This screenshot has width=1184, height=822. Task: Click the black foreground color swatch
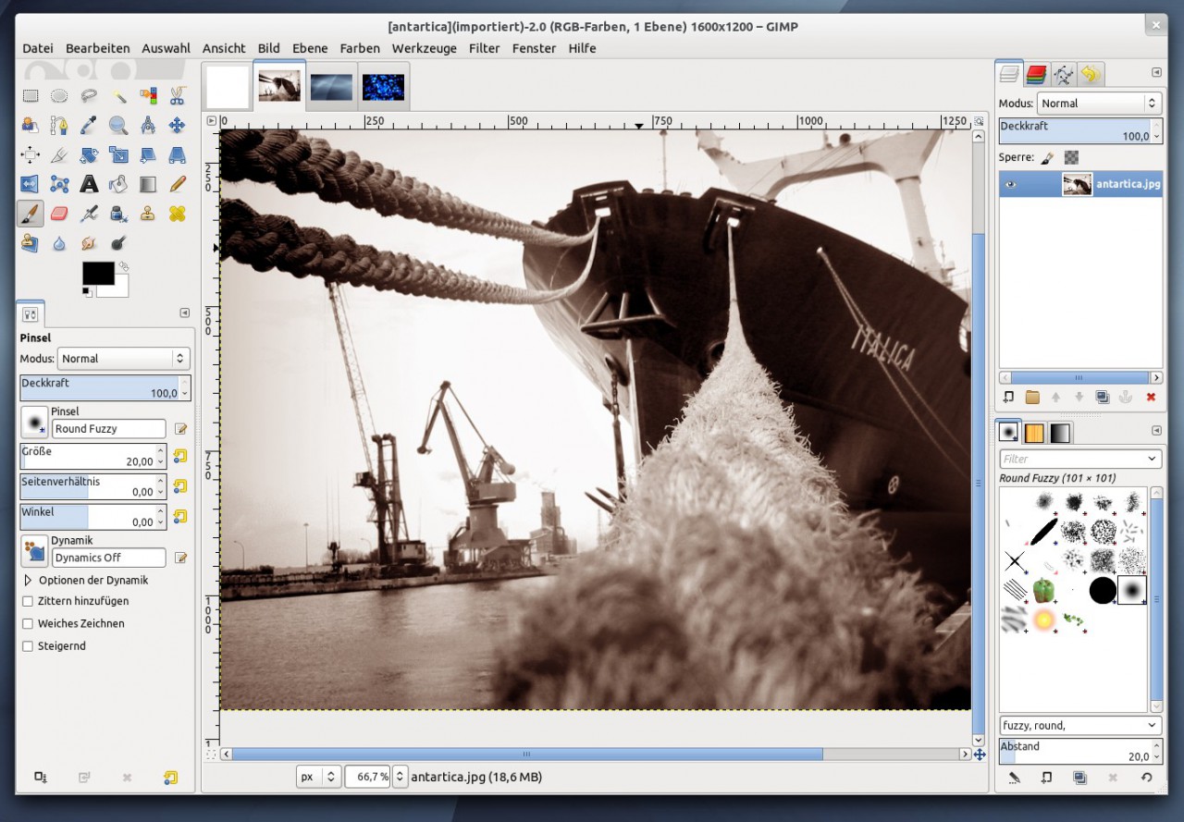pyautogui.click(x=98, y=274)
